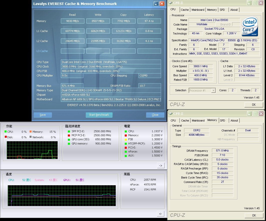Viewport: 266px width, 221px height.
Task: Switch to CPU tab in CPU-Z memory window
Action: click(x=173, y=120)
